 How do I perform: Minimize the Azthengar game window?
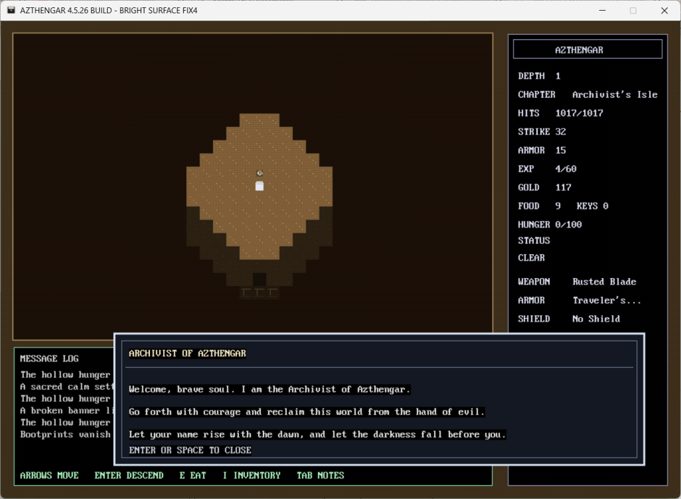point(602,11)
